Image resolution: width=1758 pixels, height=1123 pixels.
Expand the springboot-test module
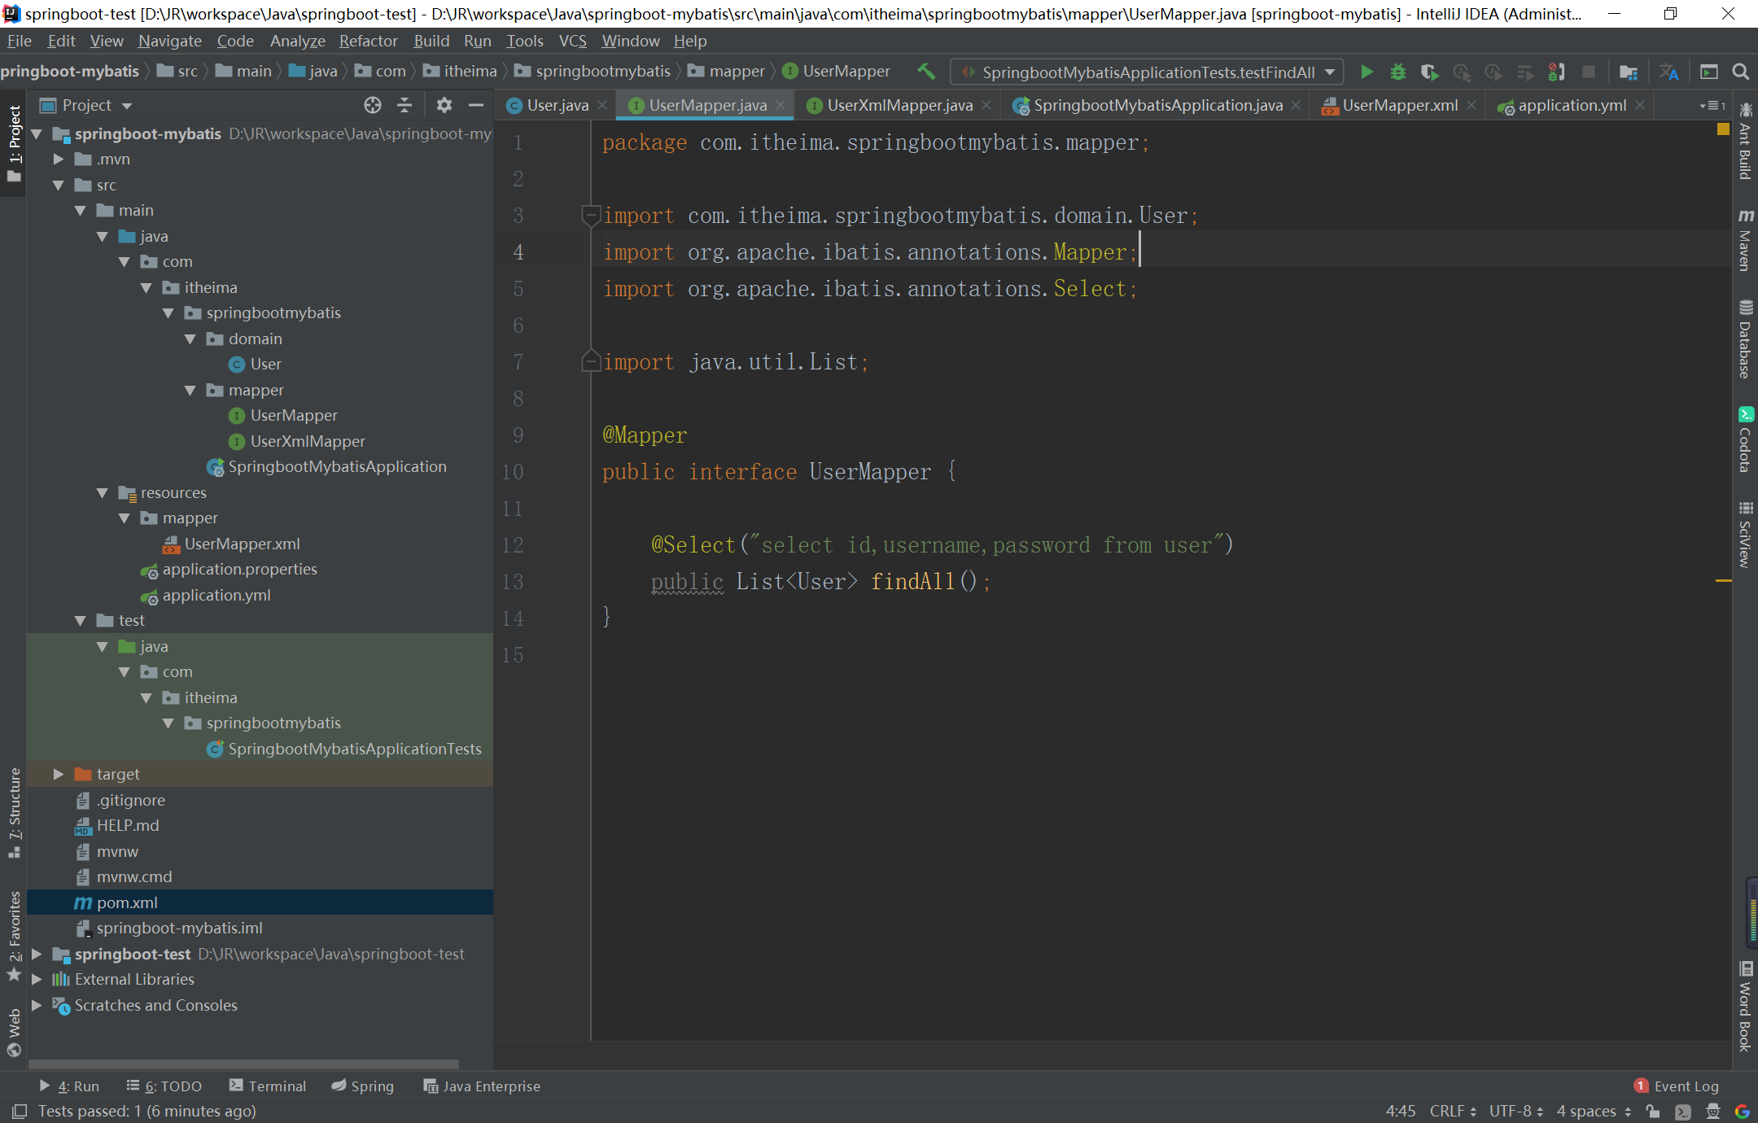coord(36,954)
